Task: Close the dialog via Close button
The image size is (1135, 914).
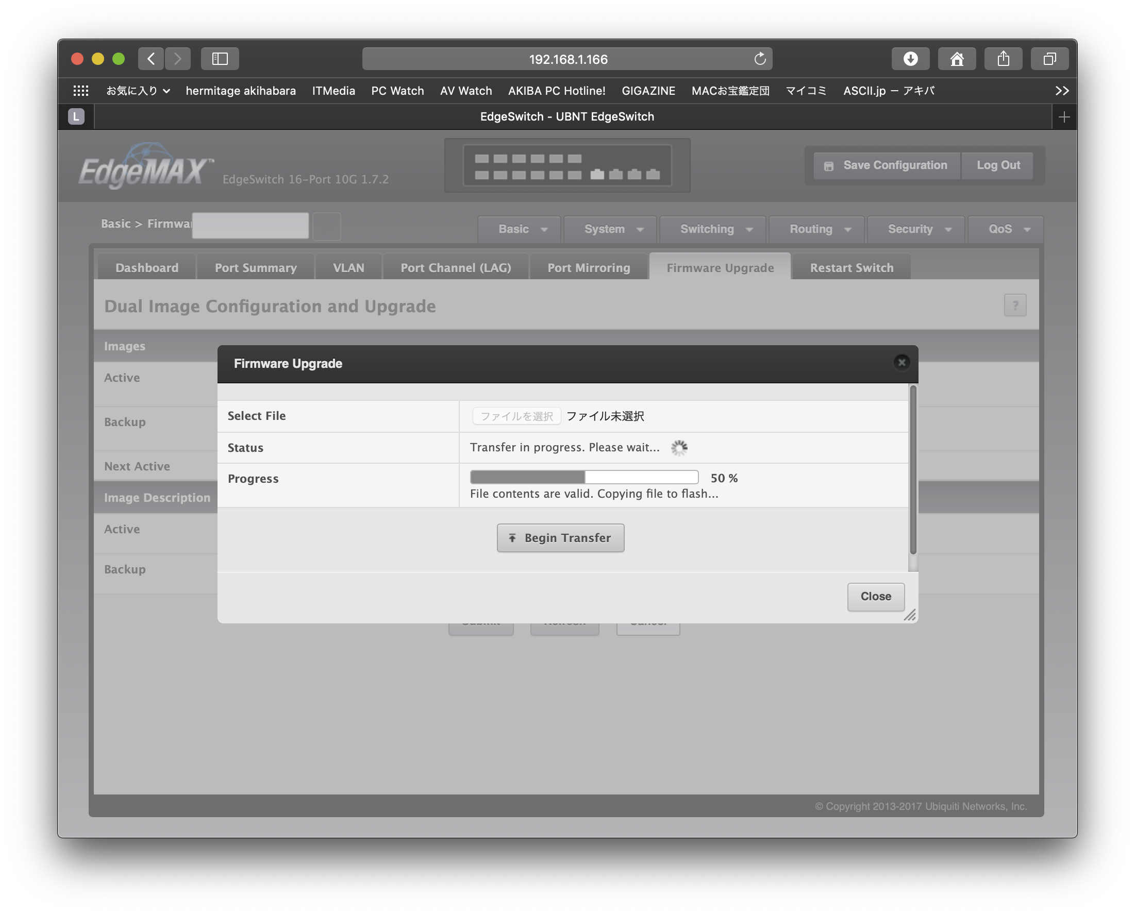Action: [x=875, y=597]
